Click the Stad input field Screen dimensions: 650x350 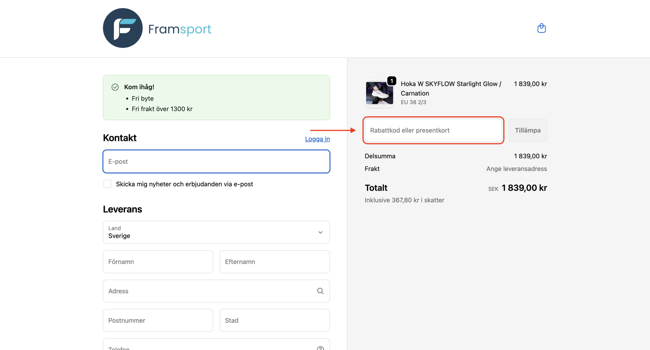274,321
